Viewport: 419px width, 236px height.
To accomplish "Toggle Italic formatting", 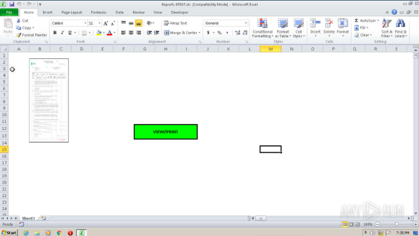I will point(62,33).
